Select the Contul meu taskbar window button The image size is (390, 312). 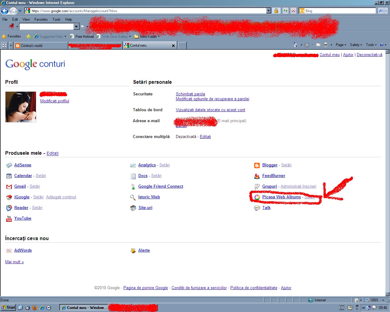tap(83, 308)
